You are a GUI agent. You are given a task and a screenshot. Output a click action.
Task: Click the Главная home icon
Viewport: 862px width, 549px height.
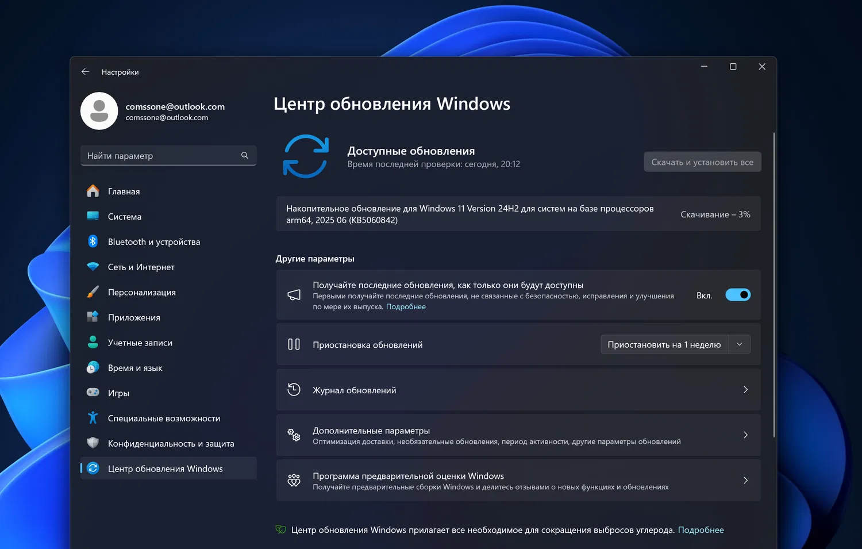click(x=93, y=191)
